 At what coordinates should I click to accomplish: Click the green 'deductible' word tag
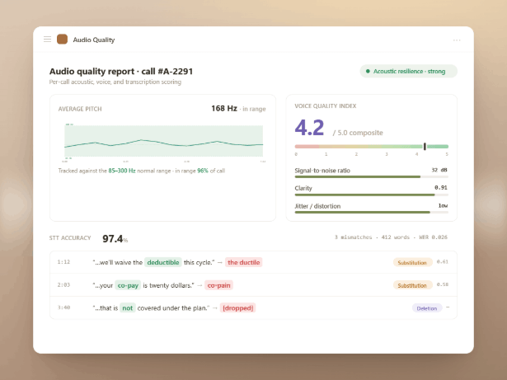pyautogui.click(x=163, y=262)
